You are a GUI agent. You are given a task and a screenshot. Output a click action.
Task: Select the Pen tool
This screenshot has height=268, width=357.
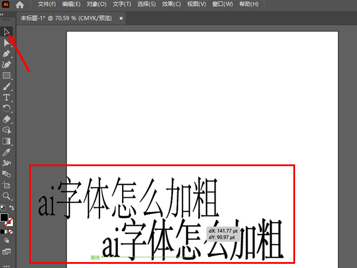pos(7,54)
